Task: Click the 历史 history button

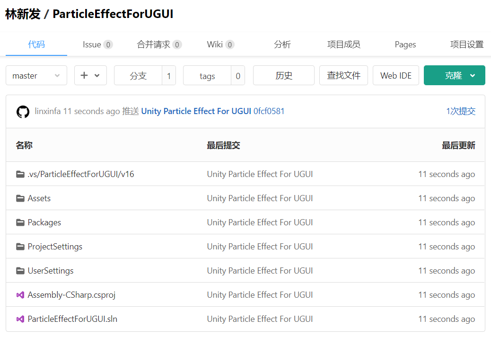Action: (x=284, y=75)
